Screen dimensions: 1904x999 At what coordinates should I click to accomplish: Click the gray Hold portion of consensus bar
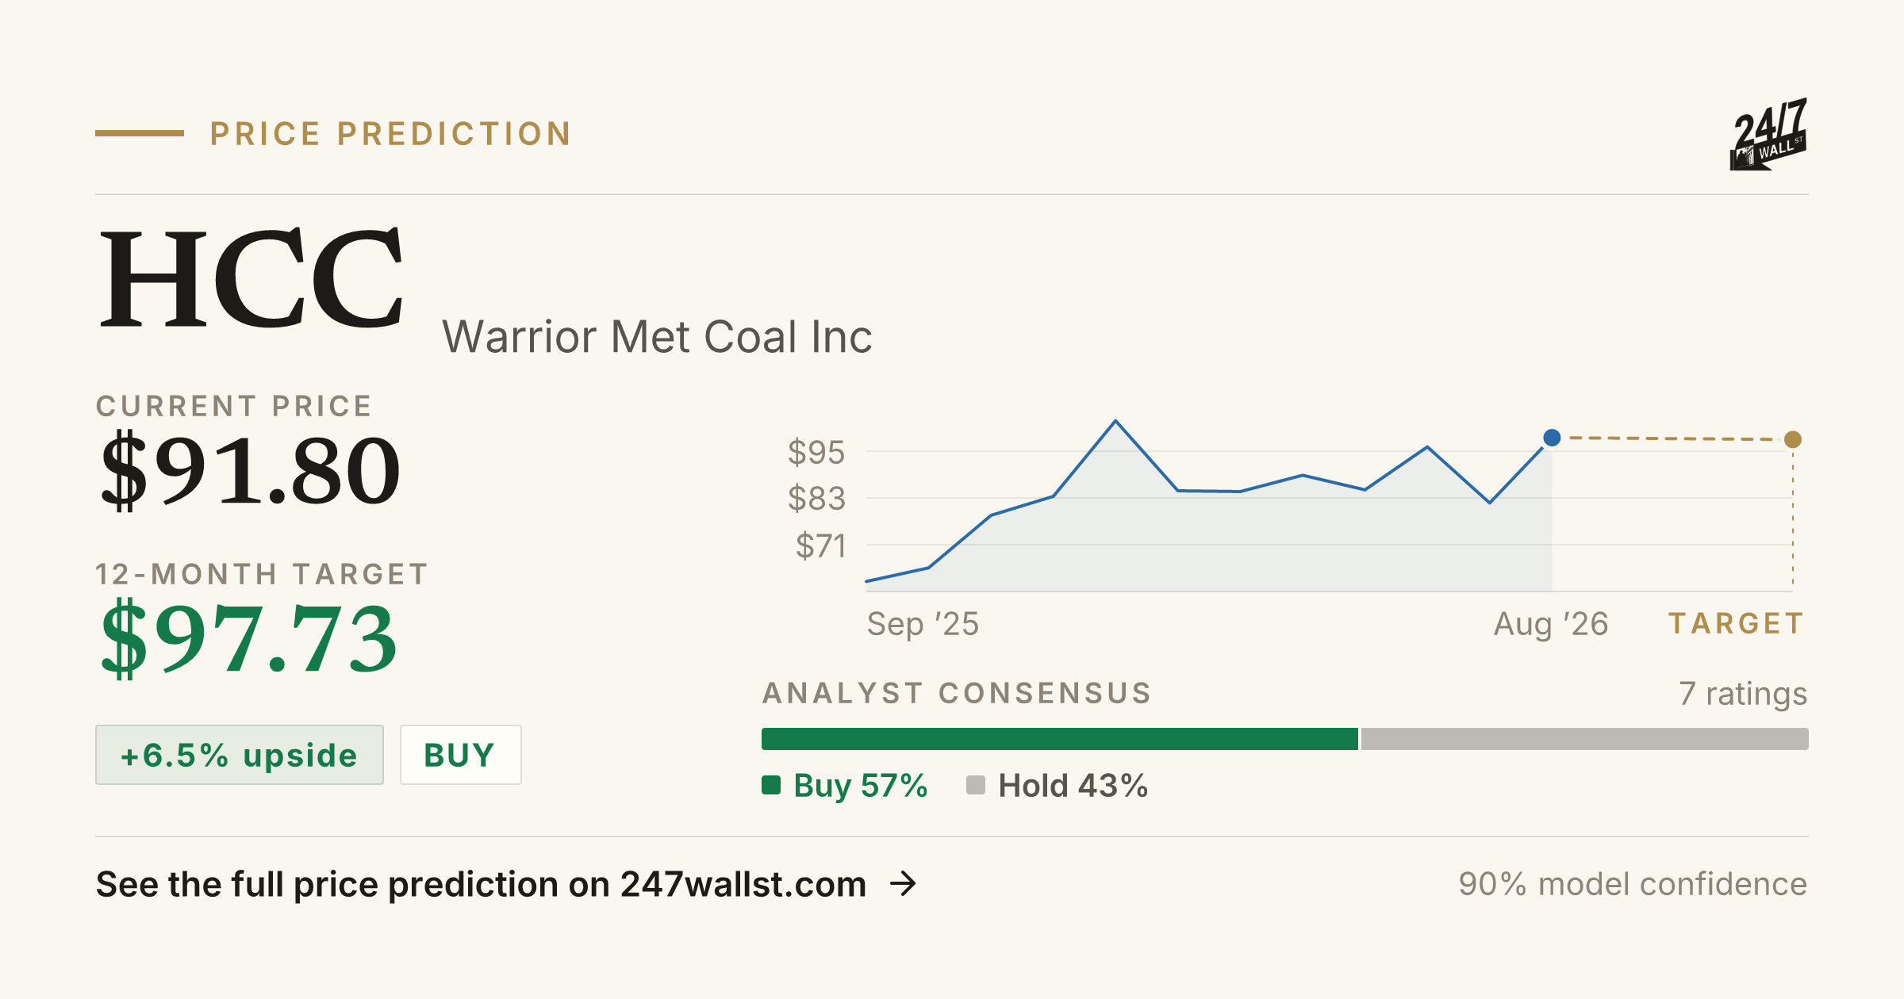click(x=1585, y=739)
